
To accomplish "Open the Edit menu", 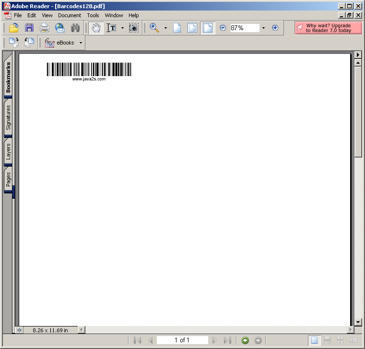I will (x=32, y=15).
